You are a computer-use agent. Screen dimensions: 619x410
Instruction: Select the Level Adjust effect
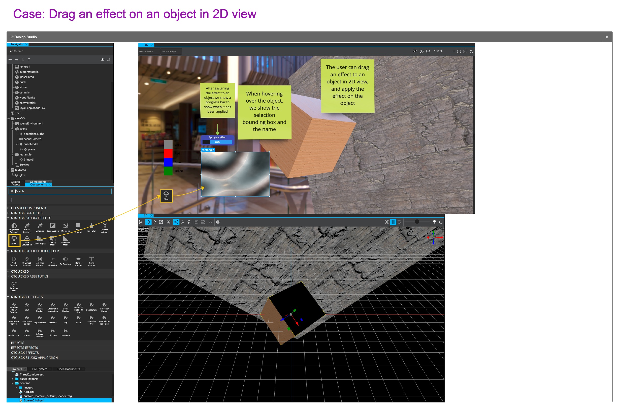[x=40, y=240]
